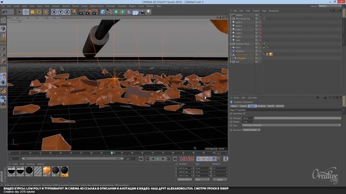
Task: Go to start of animation
Action: 141,159
